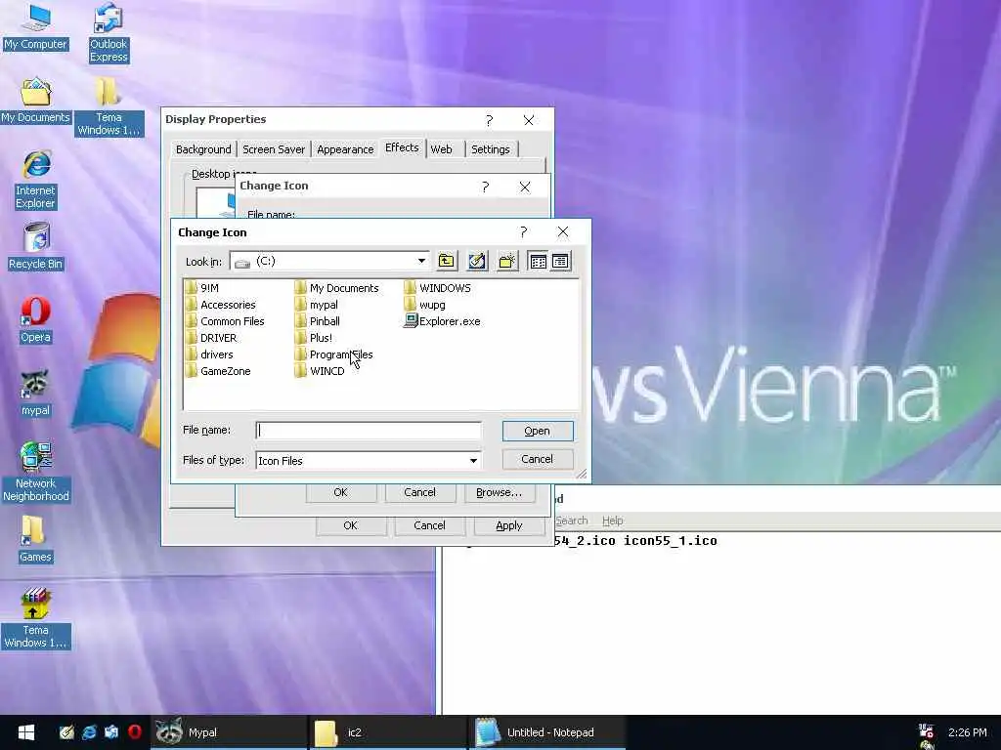Switch to the Screen Saver tab
This screenshot has height=750, width=1001.
click(x=274, y=149)
